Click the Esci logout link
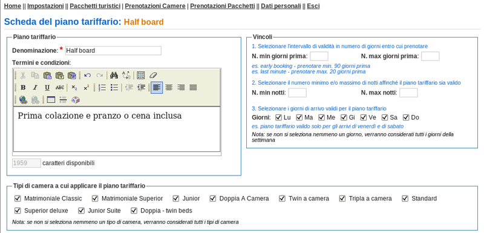Image resolution: width=484 pixels, height=233 pixels. click(313, 6)
